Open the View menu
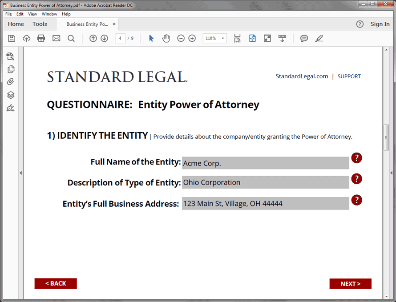This screenshot has height=302, width=396. pyautogui.click(x=32, y=14)
